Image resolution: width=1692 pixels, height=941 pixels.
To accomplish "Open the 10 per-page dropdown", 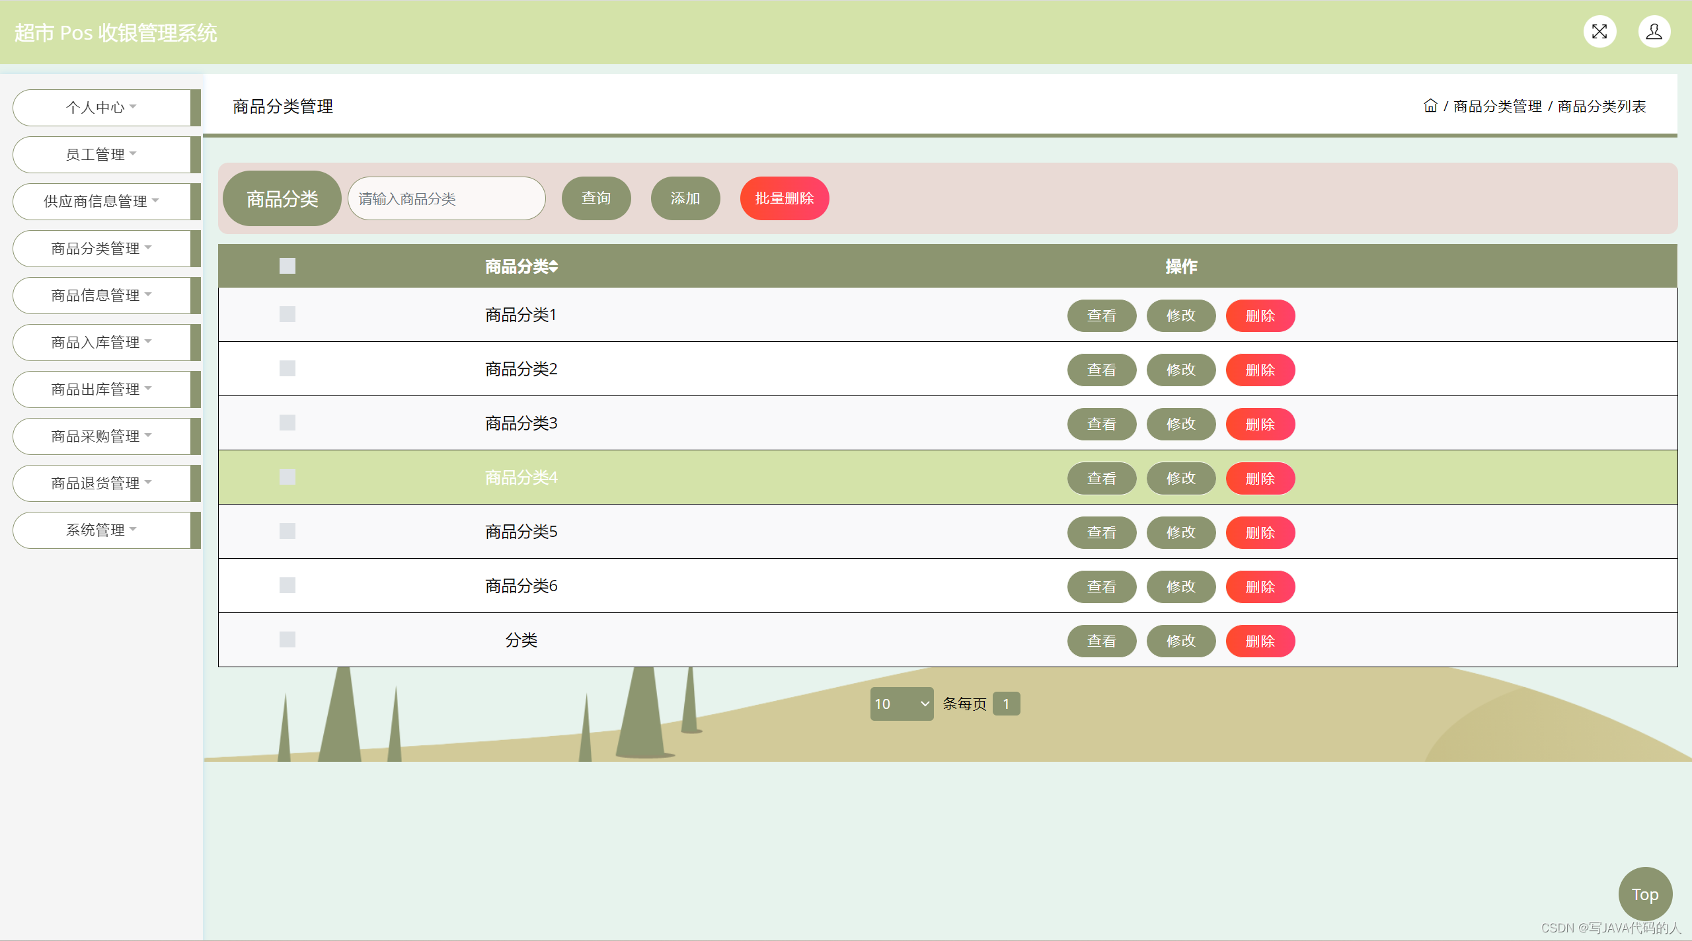I will pyautogui.click(x=902, y=704).
